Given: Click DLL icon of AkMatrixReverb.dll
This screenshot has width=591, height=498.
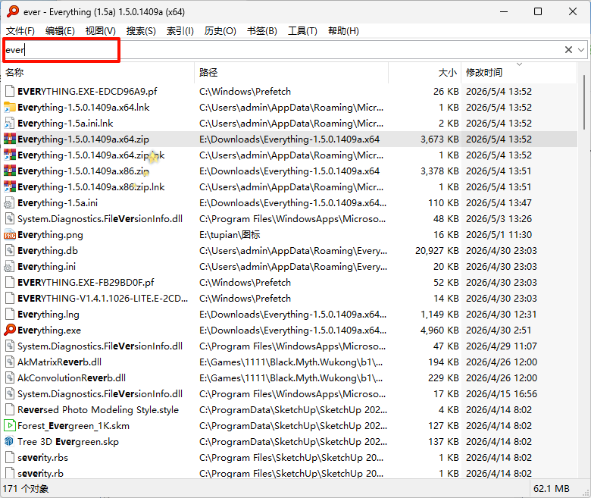Looking at the screenshot, I should point(9,362).
